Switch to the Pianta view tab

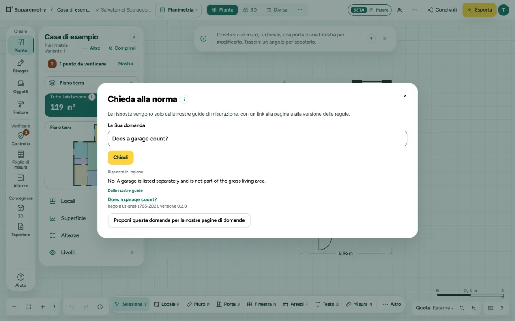(222, 10)
